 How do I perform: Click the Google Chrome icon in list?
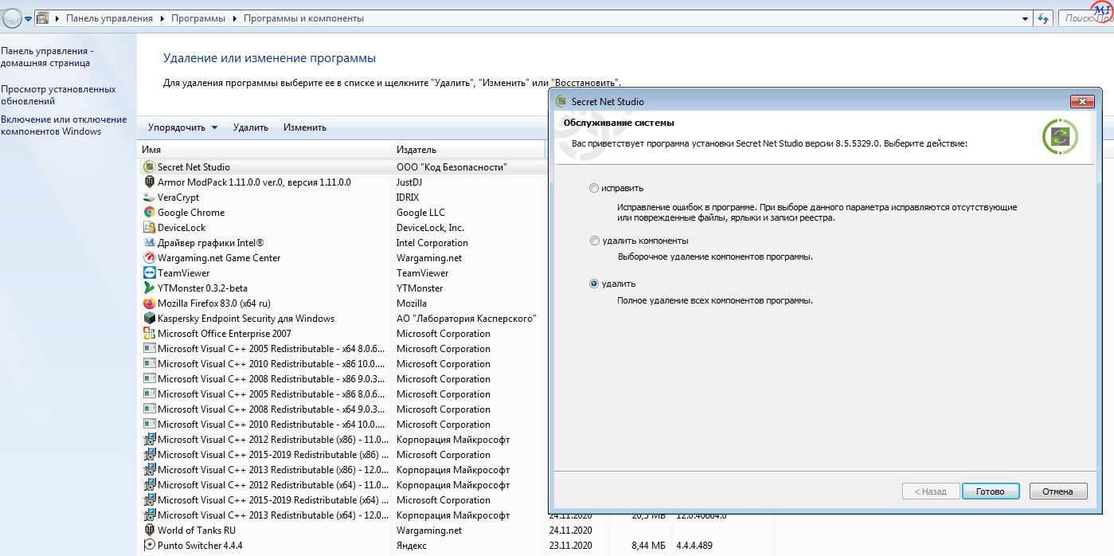click(149, 213)
